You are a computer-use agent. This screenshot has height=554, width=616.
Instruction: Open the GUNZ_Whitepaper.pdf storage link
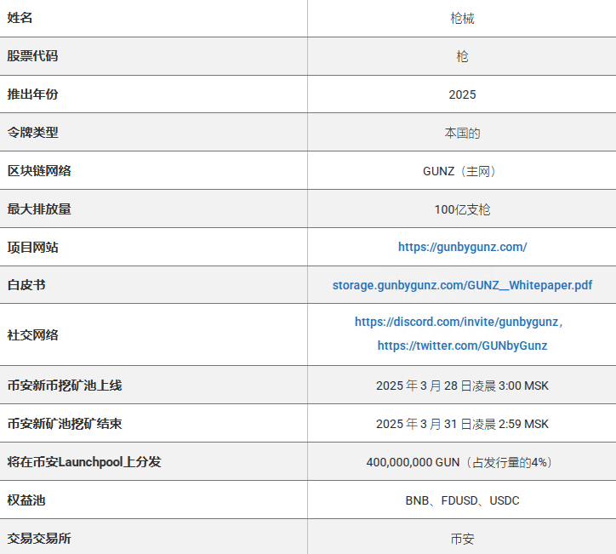[x=462, y=285]
